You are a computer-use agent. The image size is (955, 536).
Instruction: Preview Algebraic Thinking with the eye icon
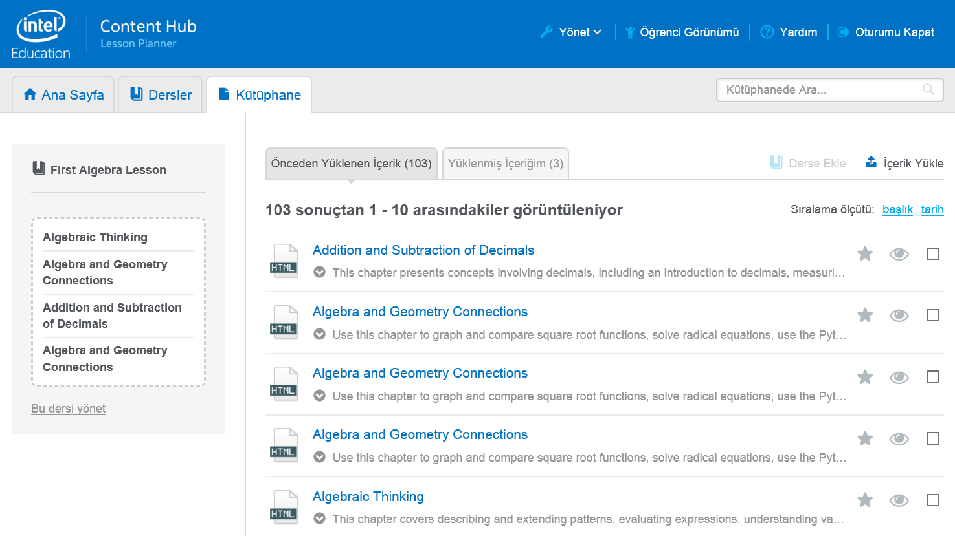point(899,500)
